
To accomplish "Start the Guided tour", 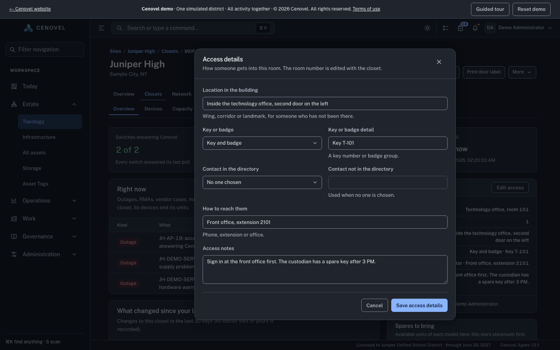I will tap(490, 9).
